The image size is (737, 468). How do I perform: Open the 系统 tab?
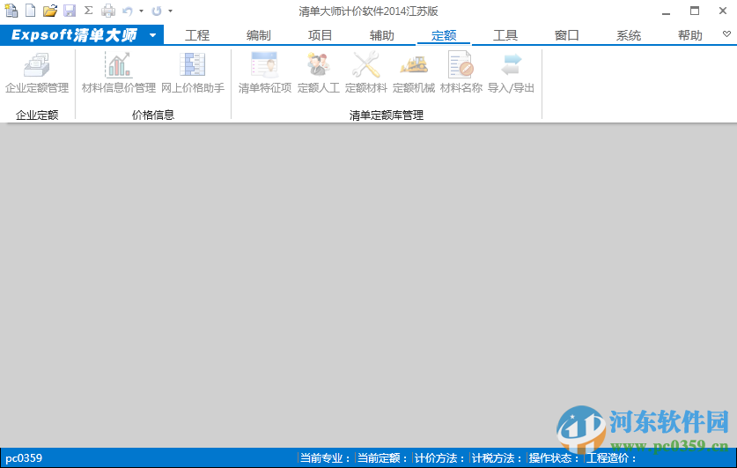[629, 35]
